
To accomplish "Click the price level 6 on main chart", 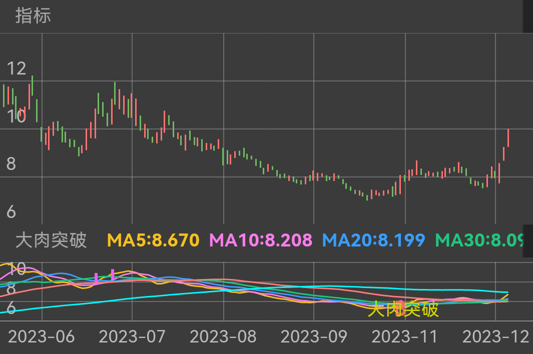I will (11, 212).
